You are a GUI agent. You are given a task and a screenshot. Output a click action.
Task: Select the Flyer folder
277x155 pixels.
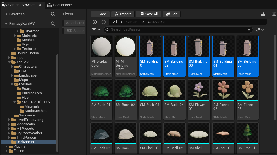point(23,98)
